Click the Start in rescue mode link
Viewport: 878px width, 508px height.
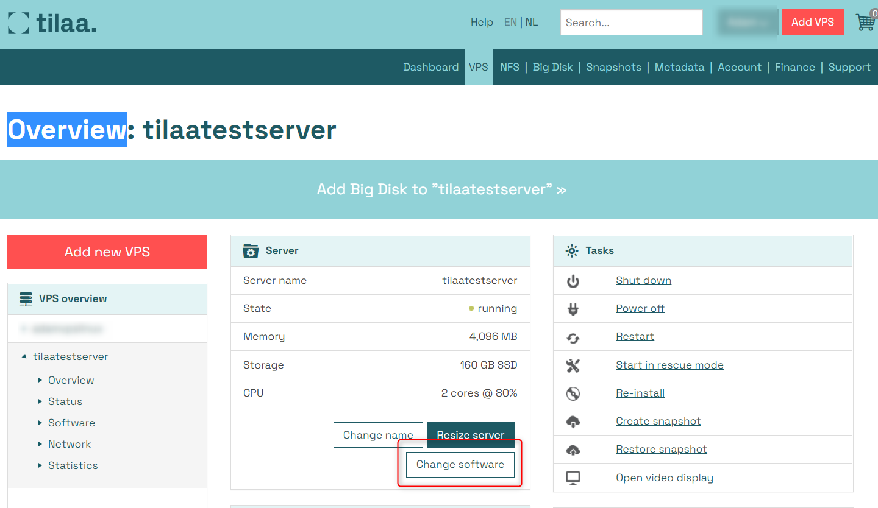point(669,365)
